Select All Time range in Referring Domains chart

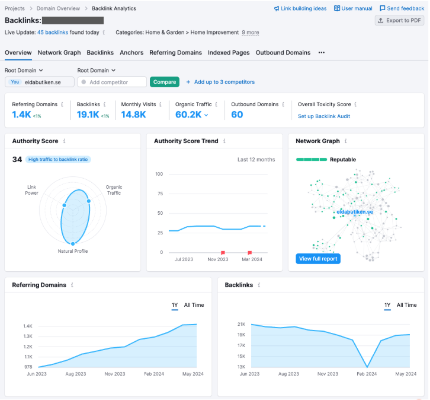point(194,305)
